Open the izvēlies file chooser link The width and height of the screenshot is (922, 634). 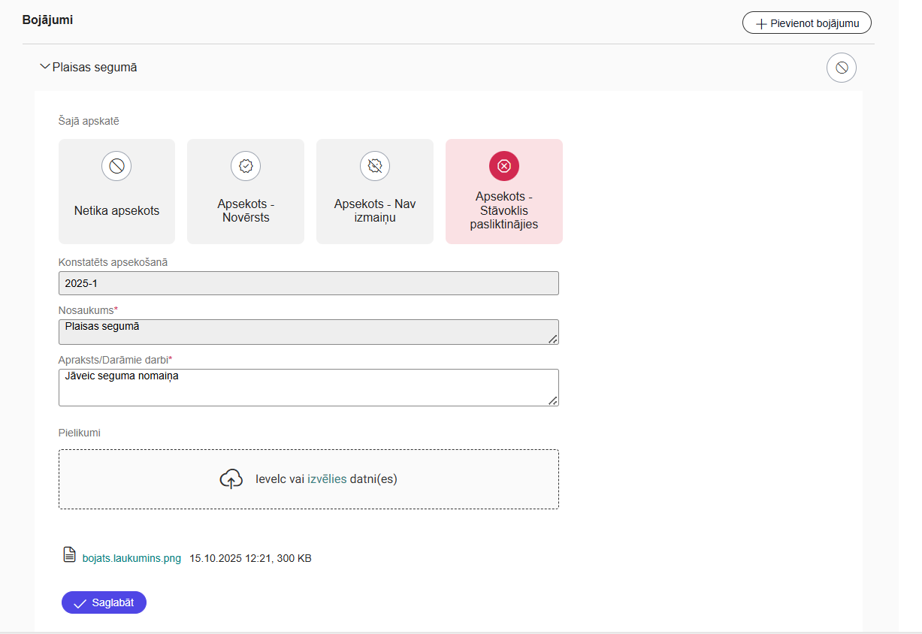(x=327, y=479)
